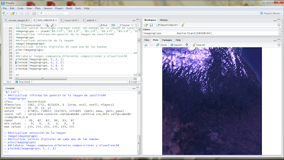Open the File menu
The height and width of the screenshot is (160, 284).
[5, 8]
